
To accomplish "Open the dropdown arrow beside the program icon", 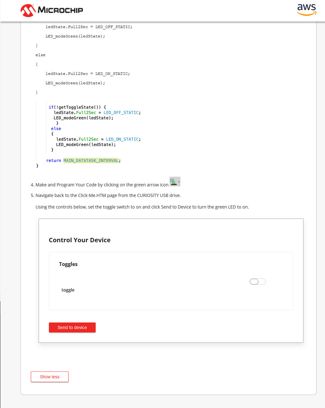I will tap(179, 182).
